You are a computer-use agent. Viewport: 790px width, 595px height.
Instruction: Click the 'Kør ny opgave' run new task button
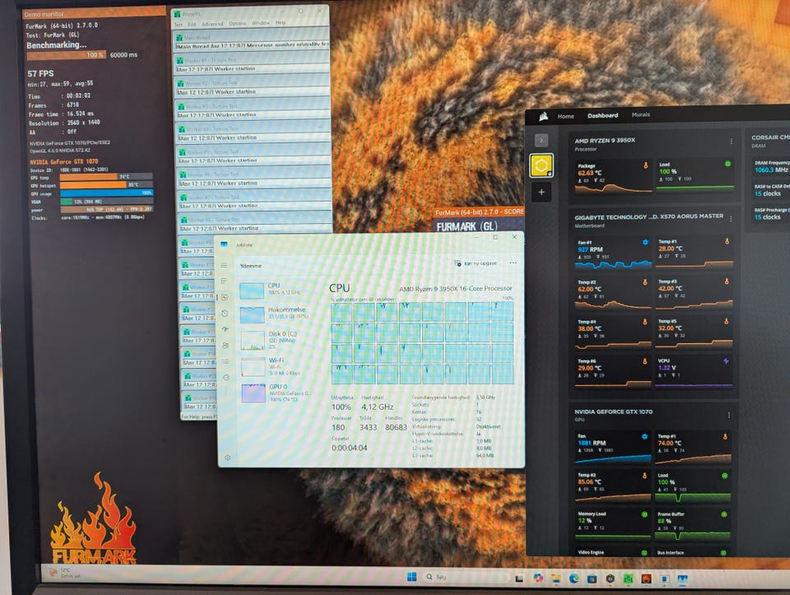coord(476,263)
